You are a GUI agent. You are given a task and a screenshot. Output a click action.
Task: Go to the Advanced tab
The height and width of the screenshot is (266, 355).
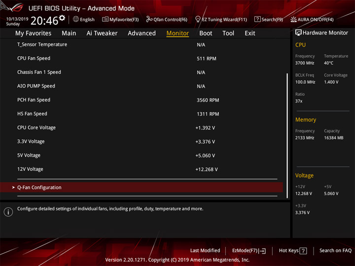pos(142,33)
